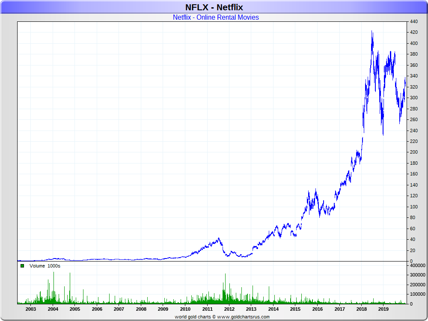Click the 'NFLX - Netflix' chart title
Viewport: 428px width, 321px height.
click(x=214, y=7)
